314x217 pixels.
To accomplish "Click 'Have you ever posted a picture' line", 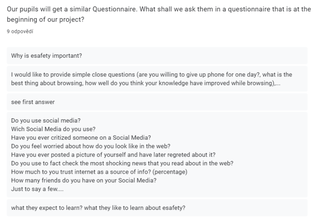I will (x=113, y=155).
